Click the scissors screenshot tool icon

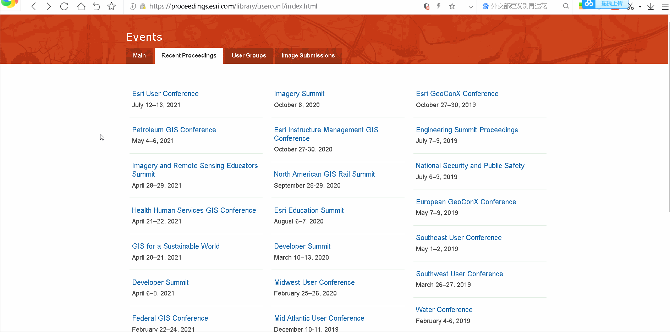click(x=631, y=7)
